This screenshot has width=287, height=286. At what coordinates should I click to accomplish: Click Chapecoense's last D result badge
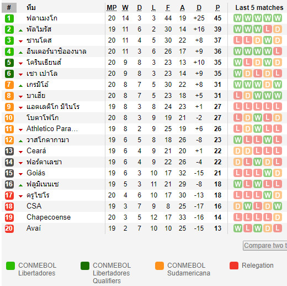[278, 217]
